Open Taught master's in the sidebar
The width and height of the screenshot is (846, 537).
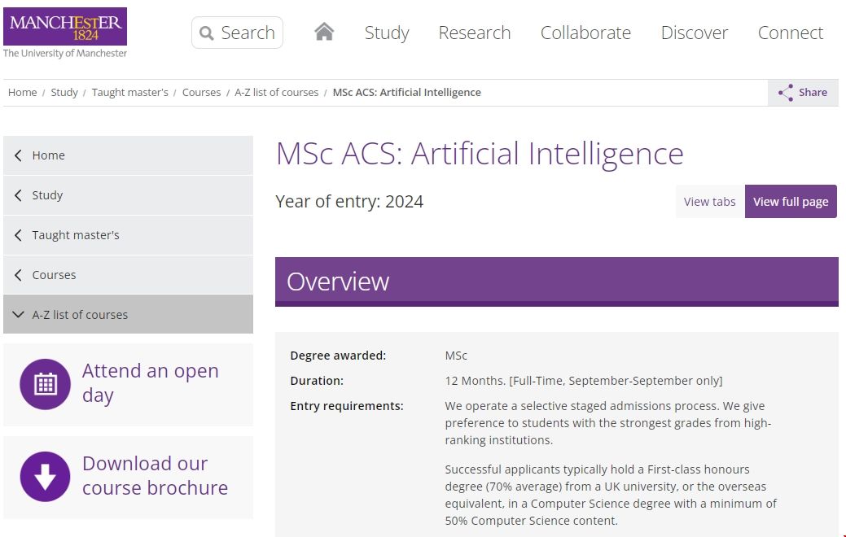76,235
